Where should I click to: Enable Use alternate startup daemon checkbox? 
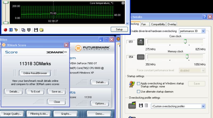(x=138, y=91)
